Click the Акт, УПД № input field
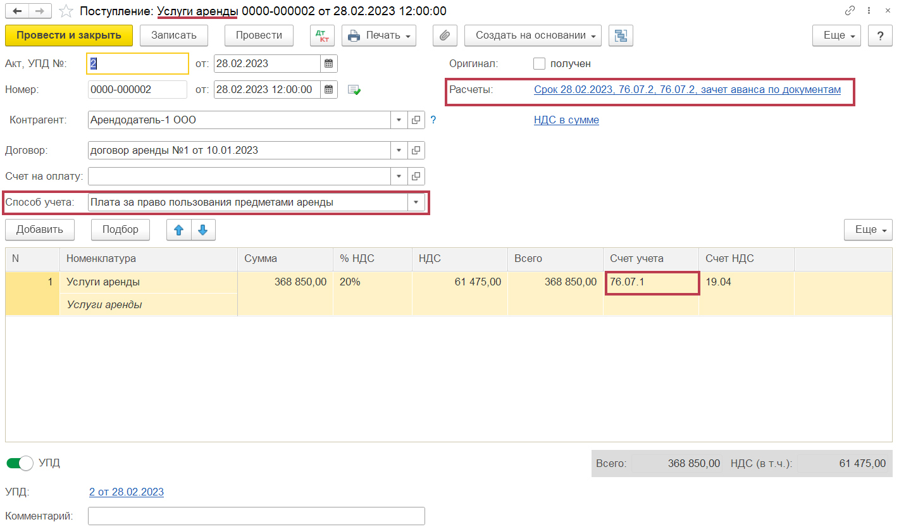 pyautogui.click(x=137, y=63)
